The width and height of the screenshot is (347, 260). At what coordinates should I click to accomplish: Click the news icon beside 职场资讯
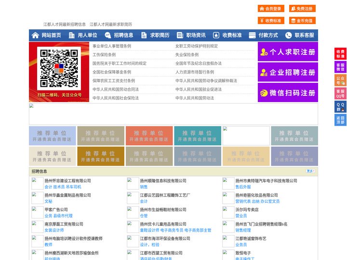click(x=180, y=35)
